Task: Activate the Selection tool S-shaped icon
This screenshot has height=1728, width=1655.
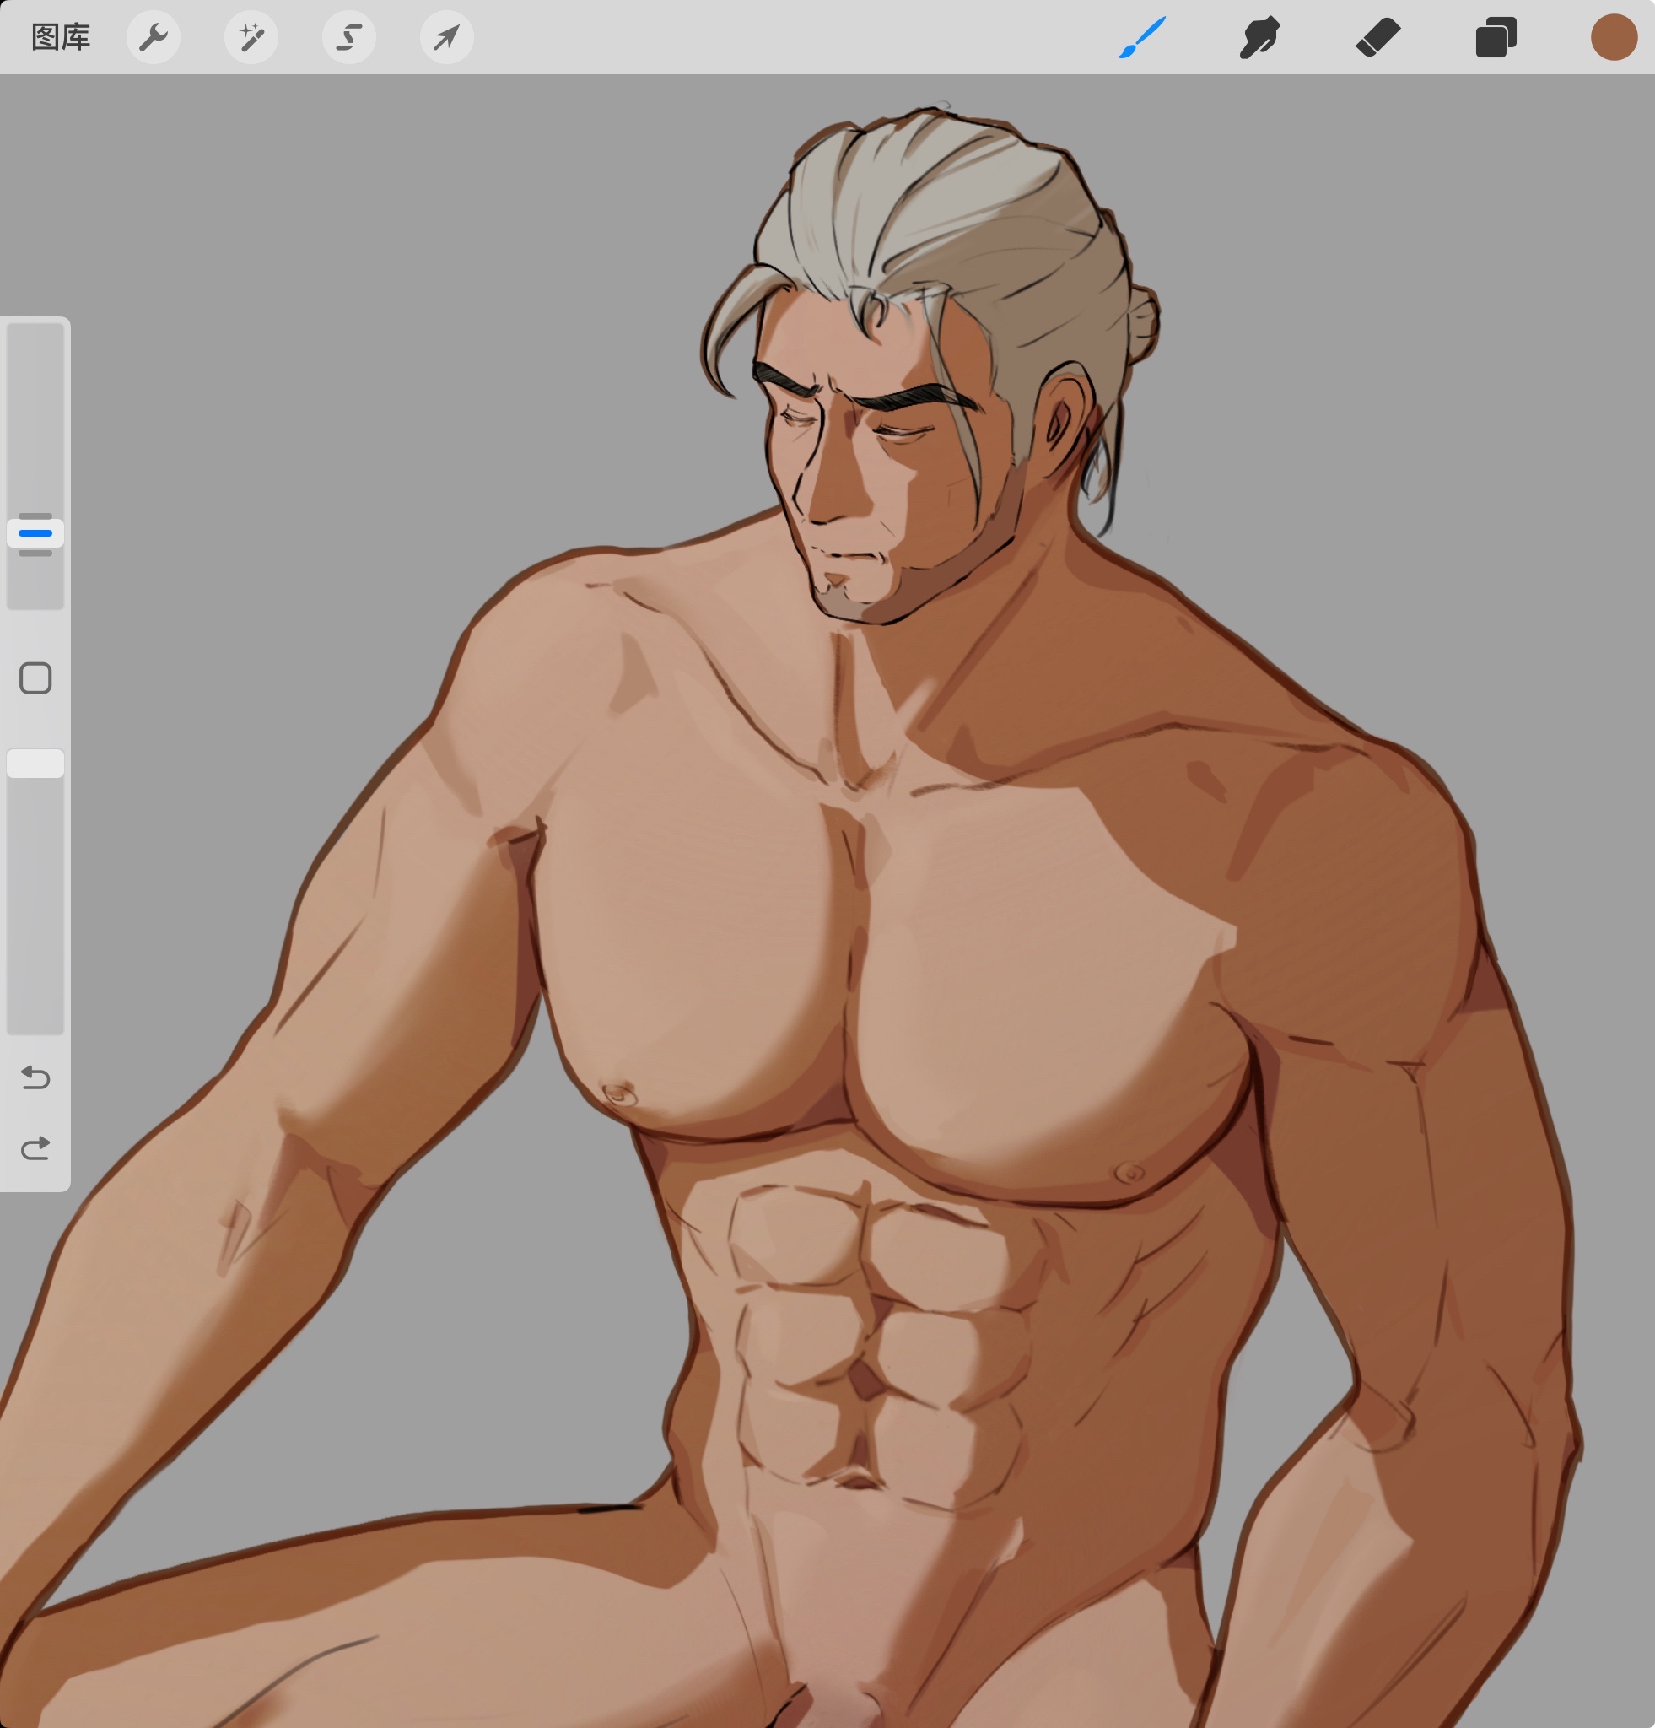Action: [x=349, y=37]
